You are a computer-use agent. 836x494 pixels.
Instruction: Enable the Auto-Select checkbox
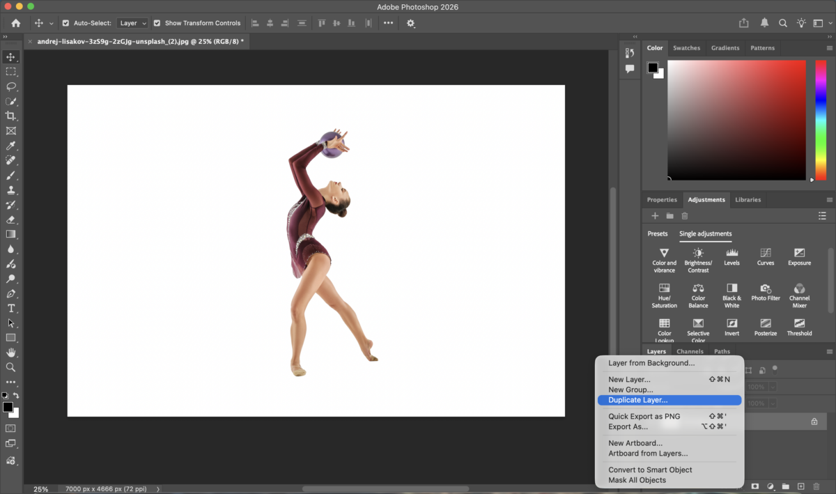click(x=65, y=22)
